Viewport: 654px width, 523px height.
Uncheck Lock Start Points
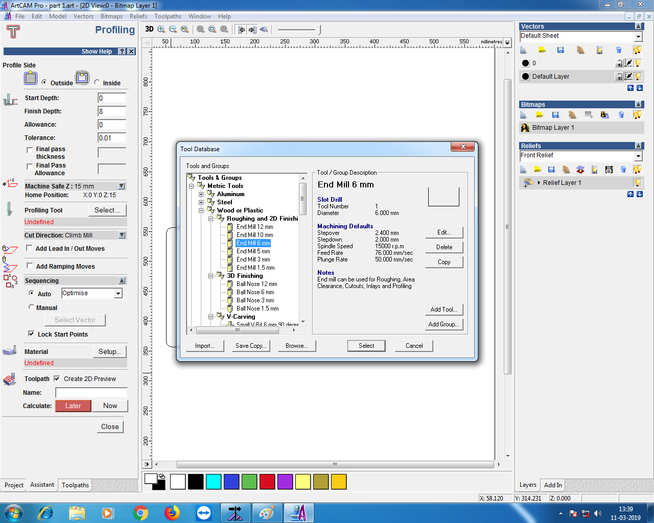point(31,334)
